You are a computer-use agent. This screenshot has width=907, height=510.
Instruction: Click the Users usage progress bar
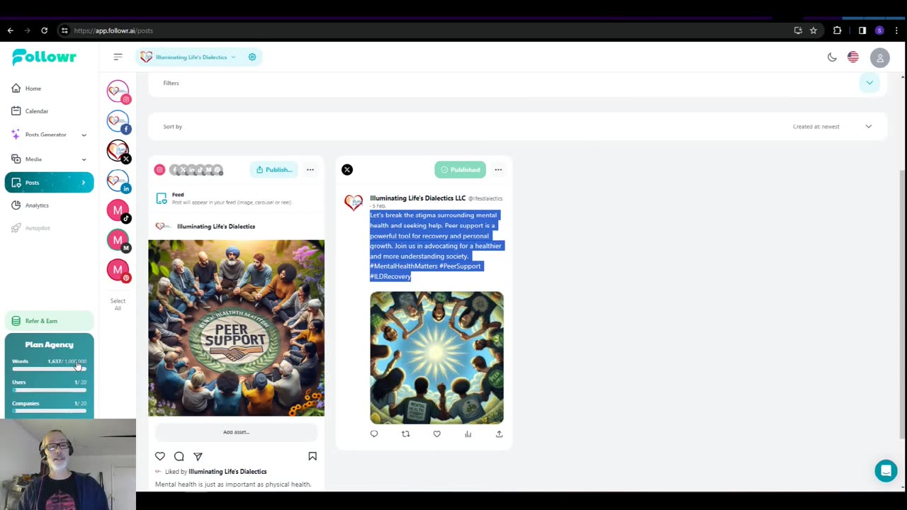click(49, 390)
